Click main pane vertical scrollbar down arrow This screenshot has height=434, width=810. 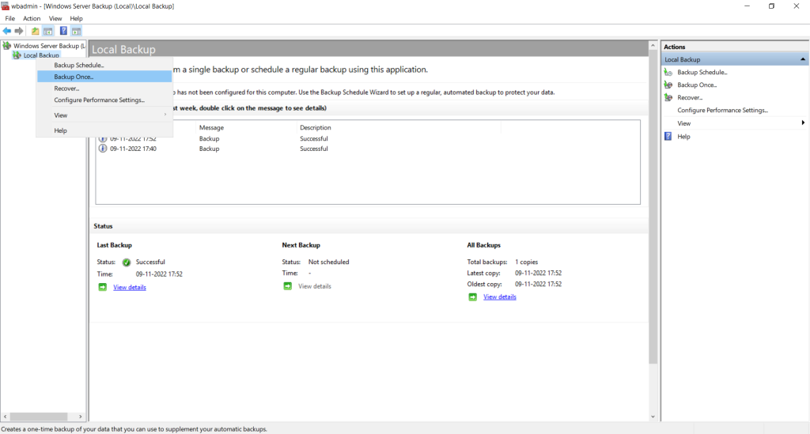[653, 417]
